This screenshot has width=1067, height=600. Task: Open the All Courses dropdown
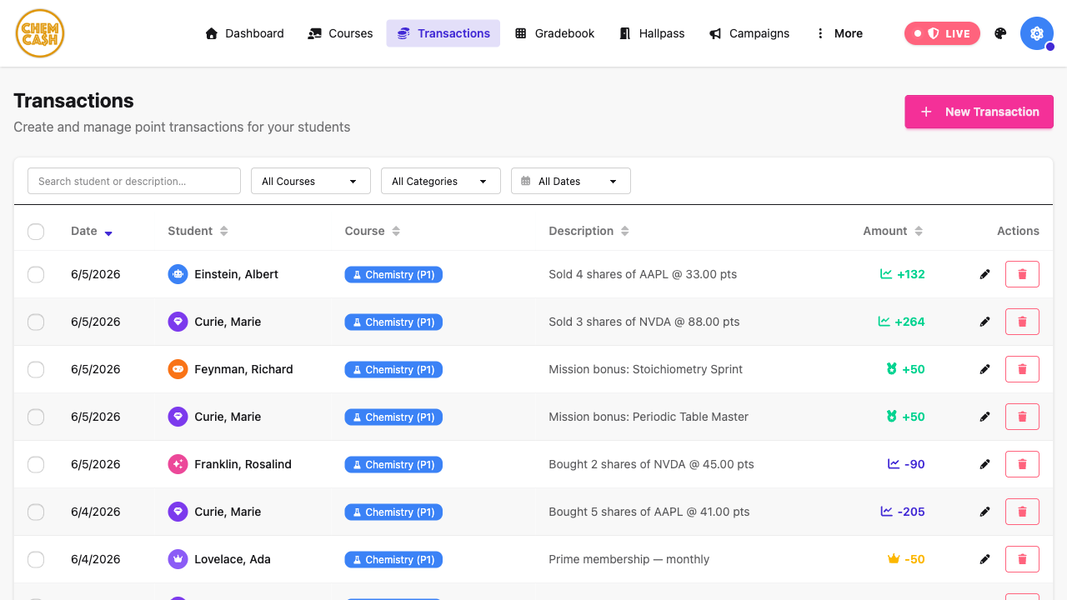click(311, 181)
